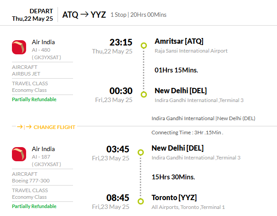Select the first Partially Refundable link
The image size is (277, 216).
(34, 99)
